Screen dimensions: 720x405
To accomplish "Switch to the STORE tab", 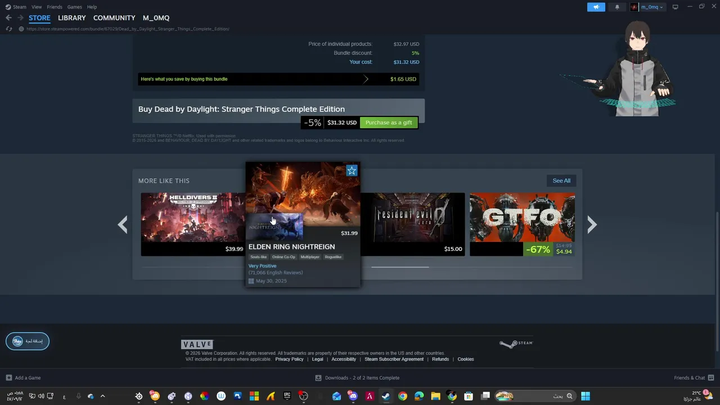I will click(x=39, y=18).
